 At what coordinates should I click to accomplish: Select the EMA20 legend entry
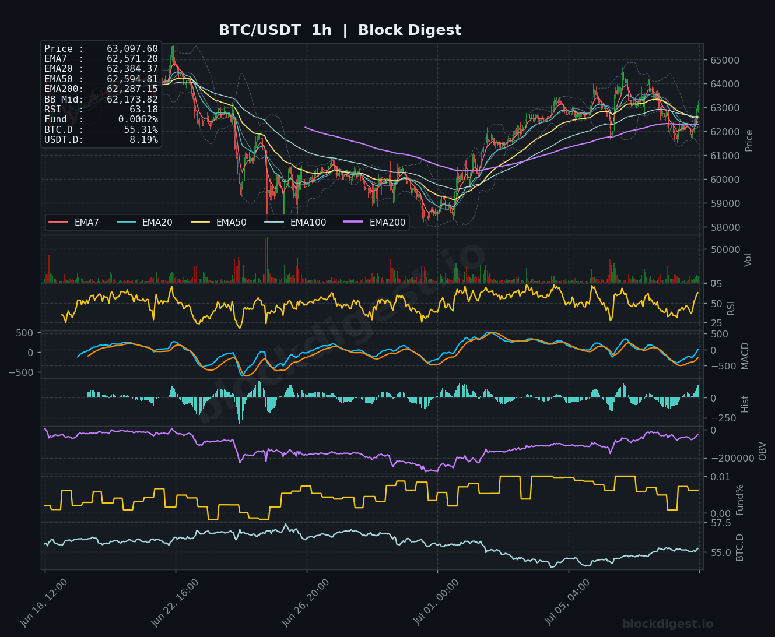click(145, 222)
